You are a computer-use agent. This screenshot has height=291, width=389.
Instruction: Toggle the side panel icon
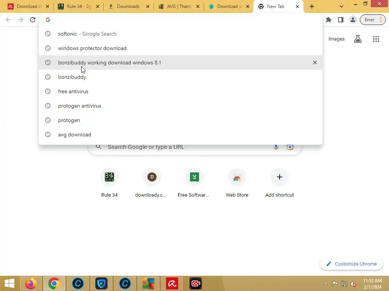pos(341,20)
